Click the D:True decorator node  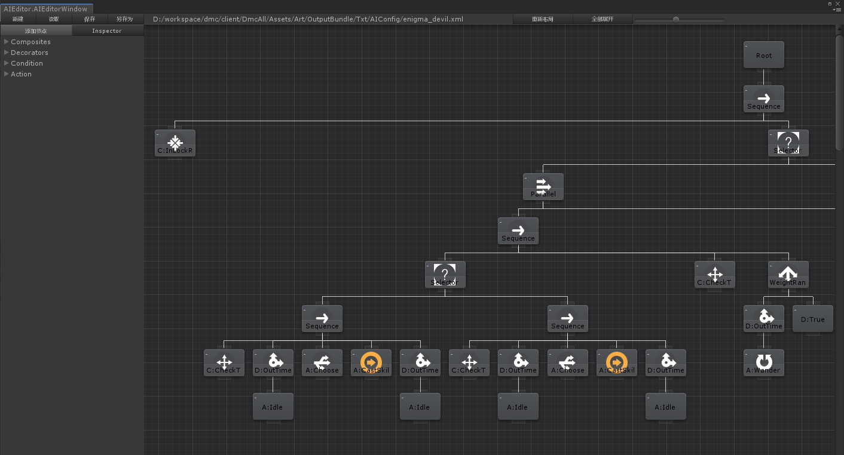point(812,319)
